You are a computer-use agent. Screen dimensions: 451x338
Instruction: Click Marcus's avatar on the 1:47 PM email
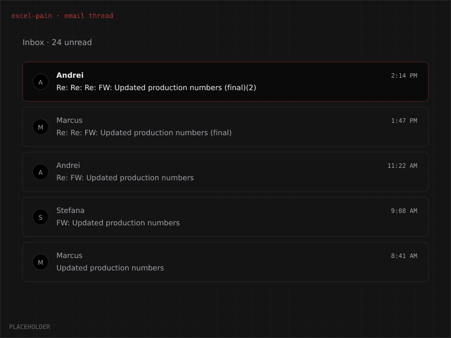point(41,127)
